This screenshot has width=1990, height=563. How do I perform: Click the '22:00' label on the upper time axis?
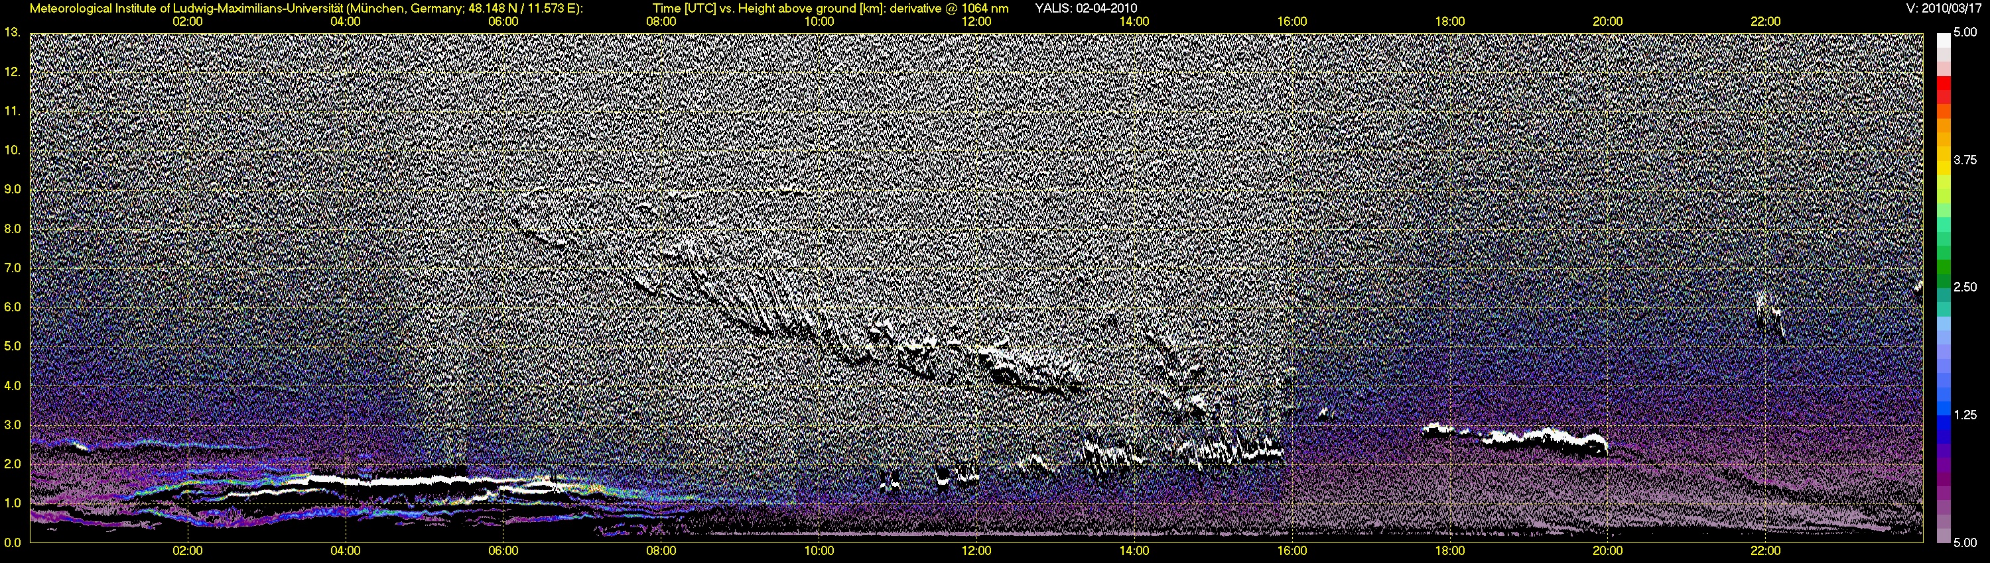coord(1765,22)
